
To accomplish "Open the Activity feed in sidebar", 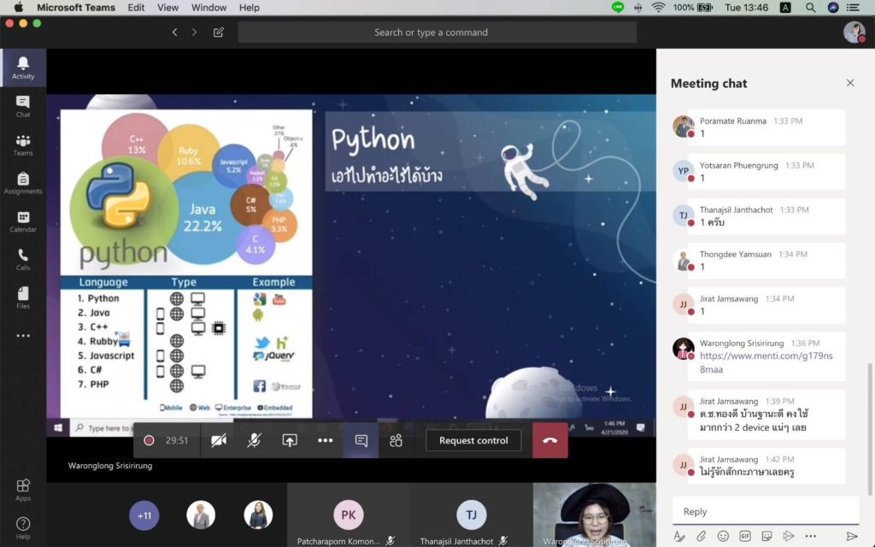I will coord(23,68).
